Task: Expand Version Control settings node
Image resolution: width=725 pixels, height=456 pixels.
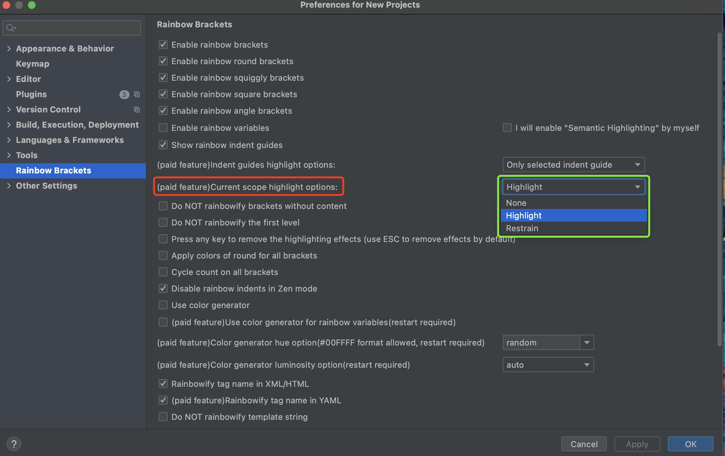Action: (x=9, y=110)
